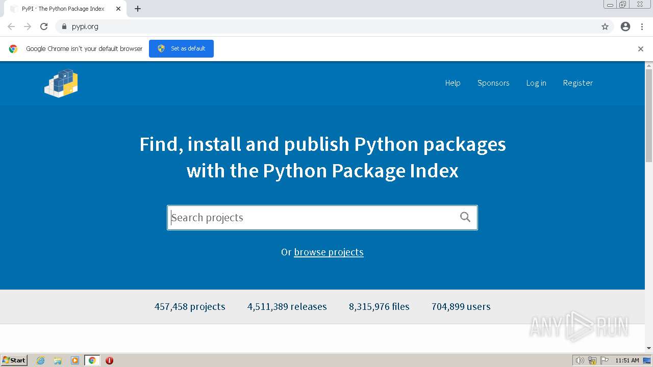Click the search magnifier icon
This screenshot has width=653, height=367.
click(x=465, y=217)
